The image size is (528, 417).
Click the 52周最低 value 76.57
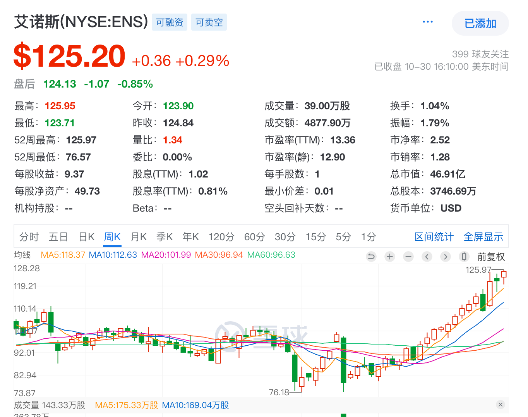point(78,157)
